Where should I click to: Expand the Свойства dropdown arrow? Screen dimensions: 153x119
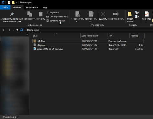point(147,21)
